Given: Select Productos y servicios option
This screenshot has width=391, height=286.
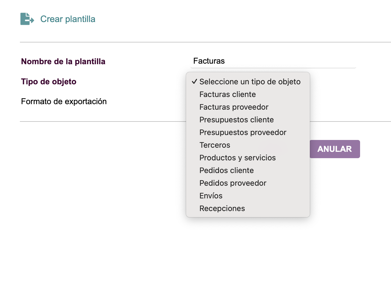Looking at the screenshot, I should pos(248,158).
